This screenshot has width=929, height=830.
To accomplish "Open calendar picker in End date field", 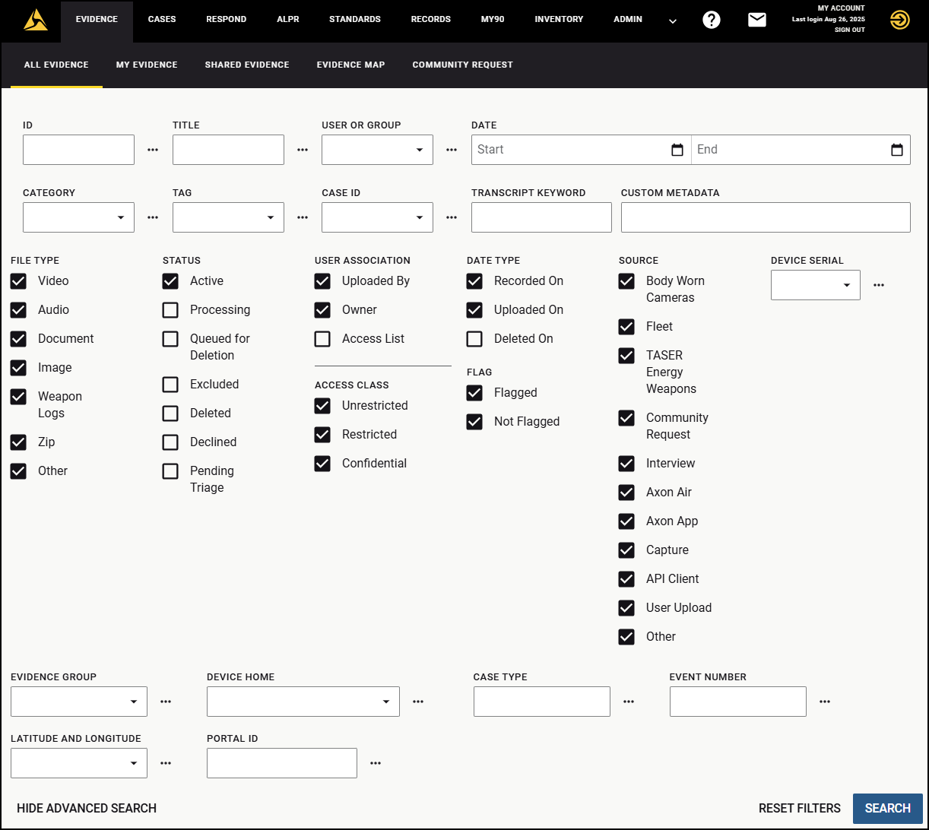I will [x=896, y=150].
